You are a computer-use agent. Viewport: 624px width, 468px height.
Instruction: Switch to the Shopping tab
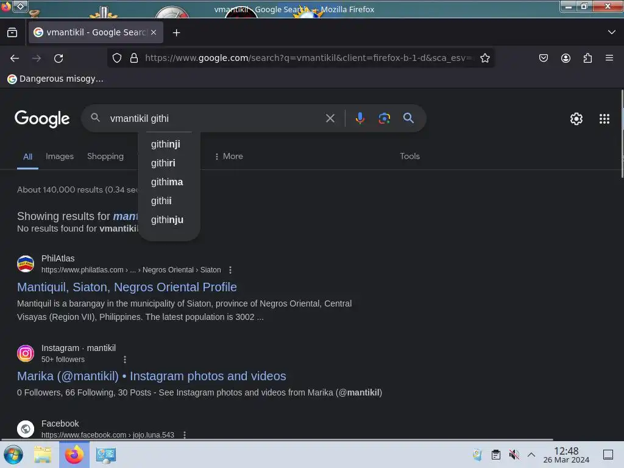click(105, 157)
